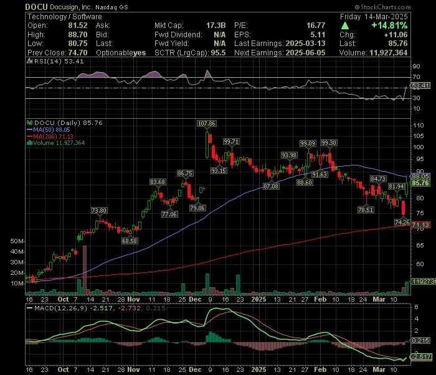Screen dimensions: 436x375
Task: Click the EPS value 5.11
Action: [x=318, y=35]
